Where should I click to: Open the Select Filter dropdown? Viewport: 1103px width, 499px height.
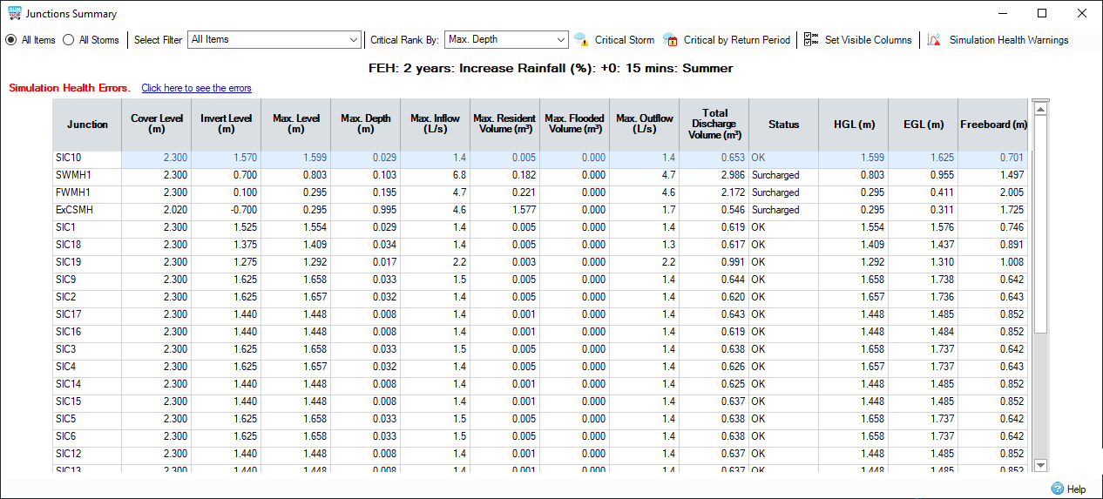(274, 39)
